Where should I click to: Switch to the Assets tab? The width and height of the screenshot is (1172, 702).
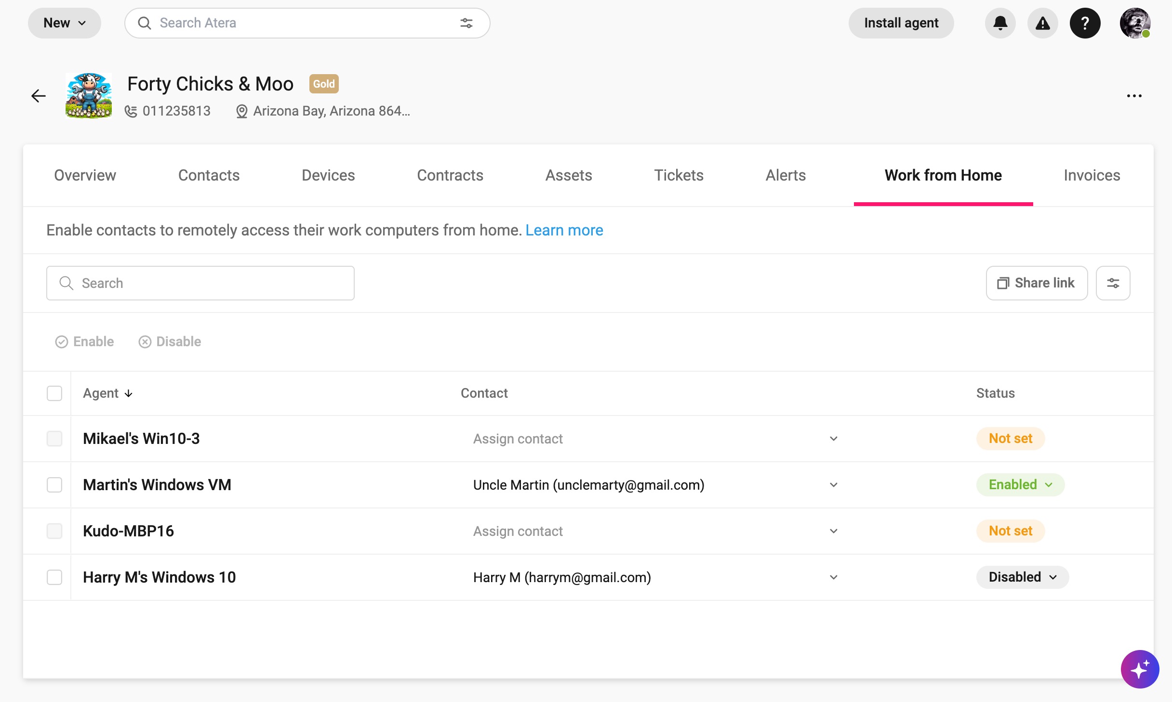569,175
